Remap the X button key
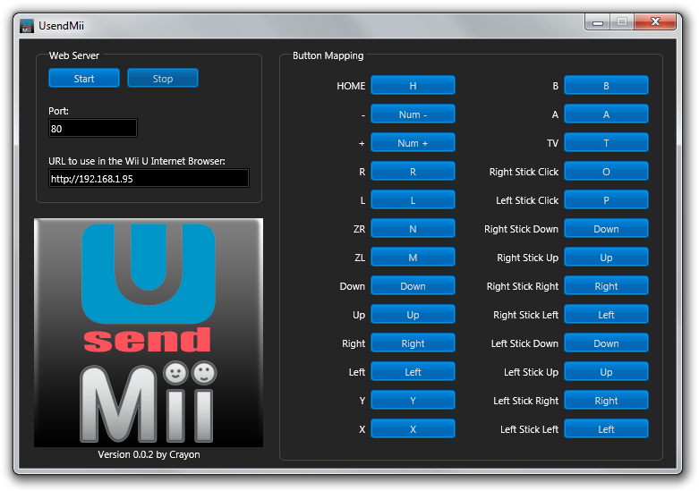This screenshot has width=699, height=491. 413,429
